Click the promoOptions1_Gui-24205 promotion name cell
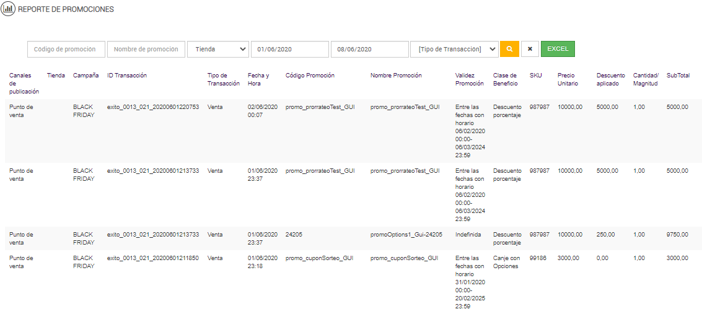The image size is (702, 309). [x=406, y=235]
